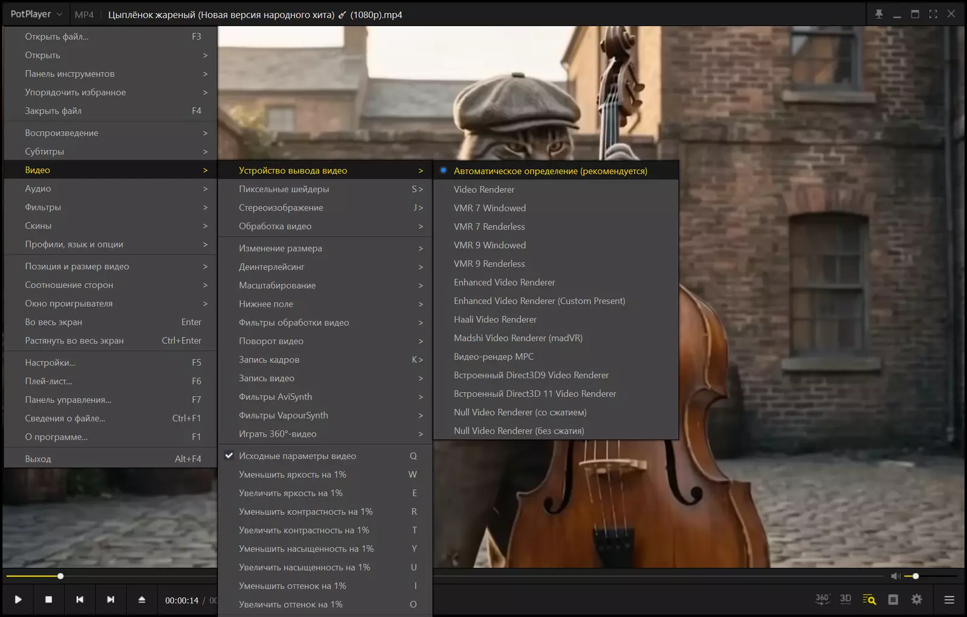Adjust the volume slider

[931, 576]
